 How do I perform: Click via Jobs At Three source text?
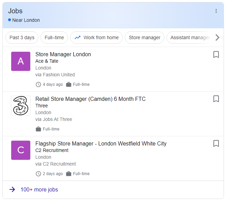point(54,119)
